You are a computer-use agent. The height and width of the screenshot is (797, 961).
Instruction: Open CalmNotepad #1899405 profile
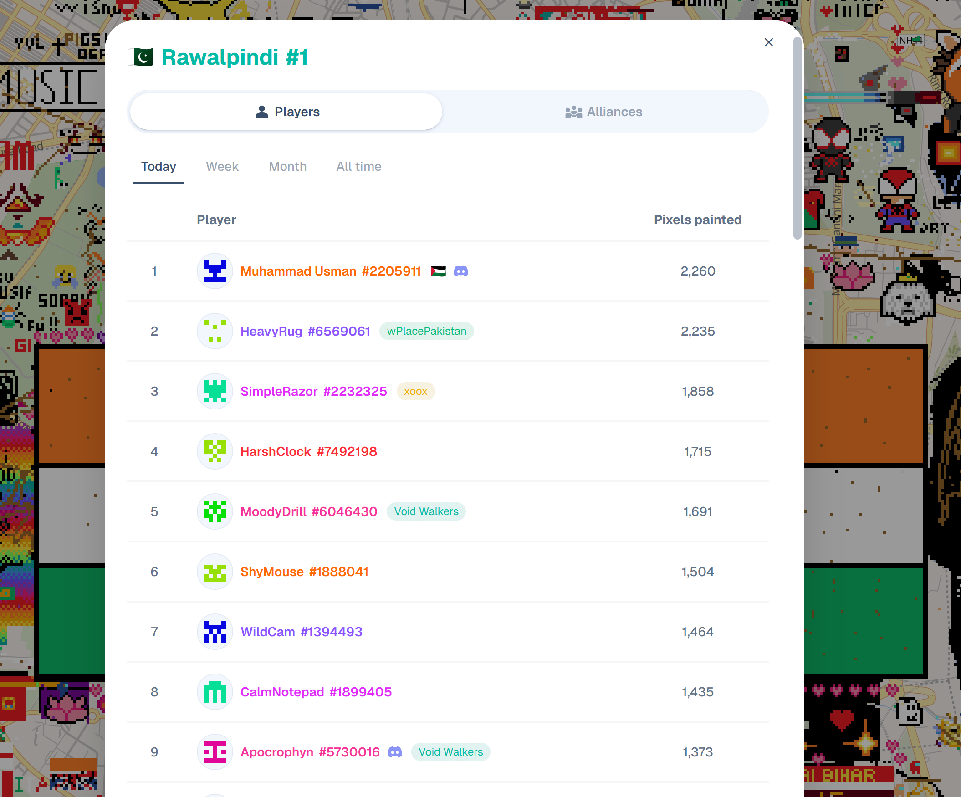(x=316, y=692)
